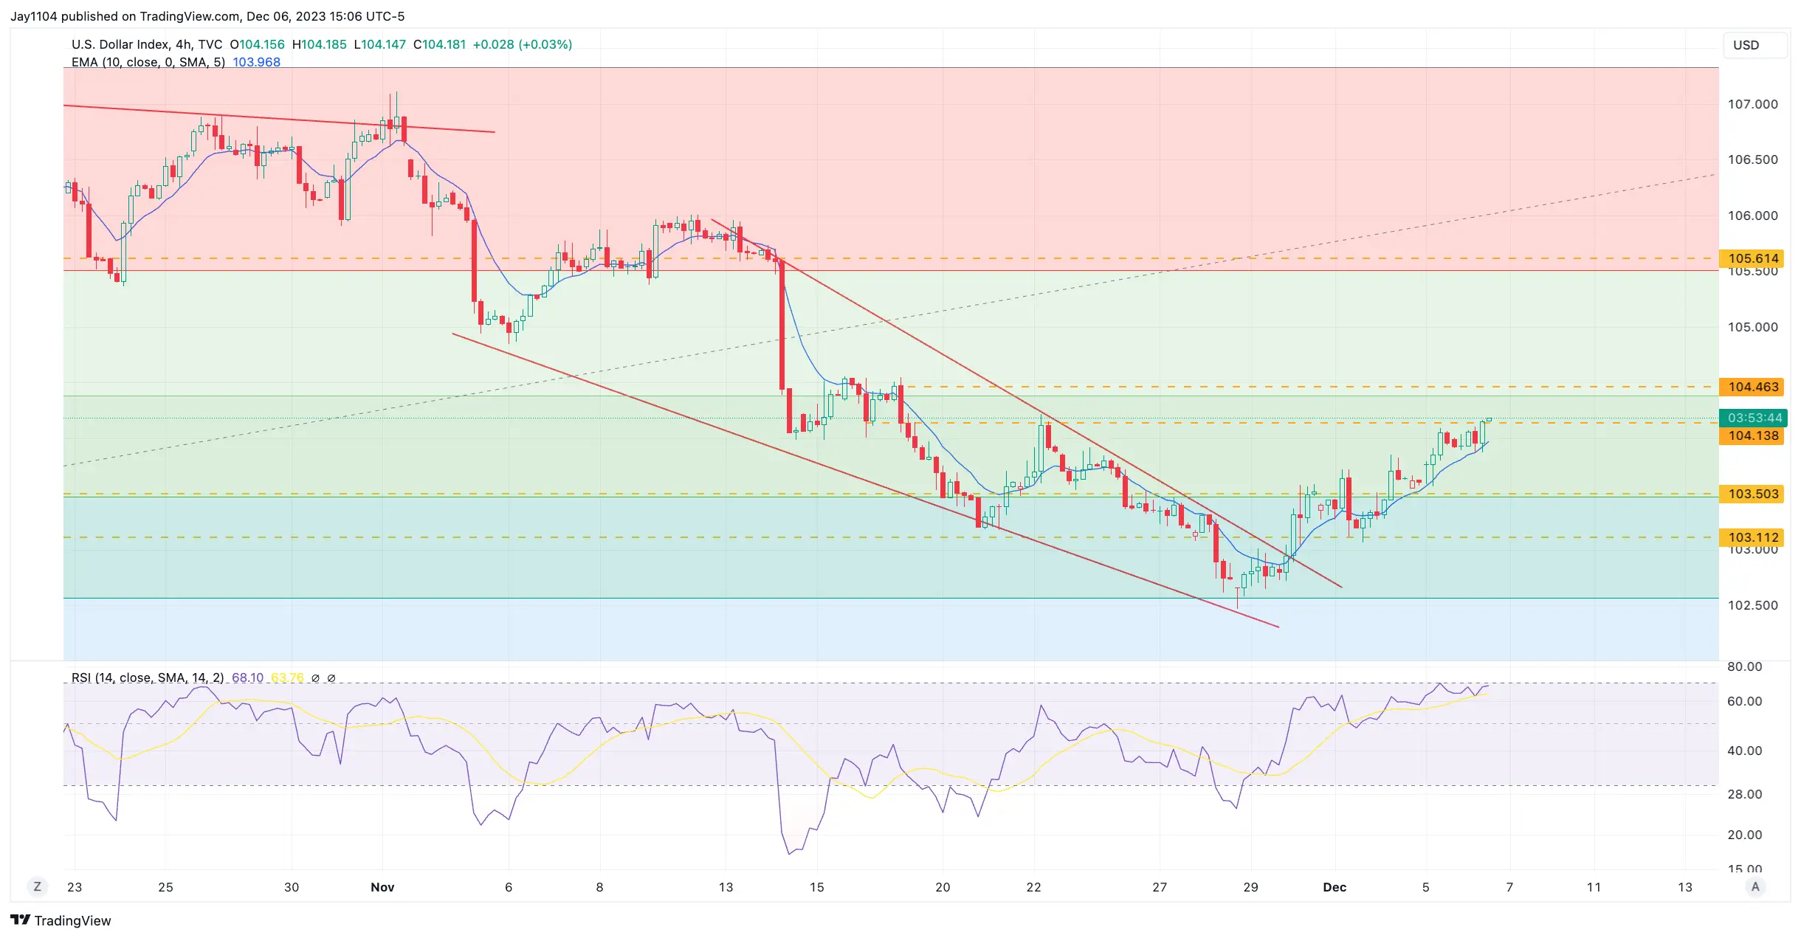
Task: Open the USD currency selector
Action: coord(1755,45)
